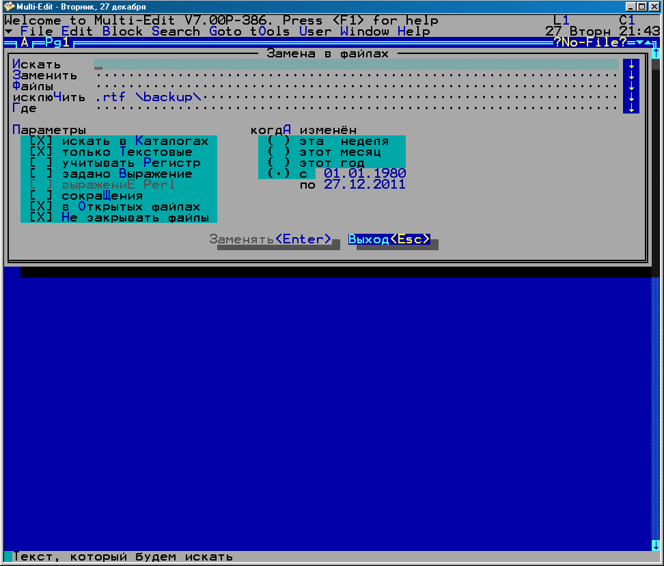Click in the Где location field
664x566 pixels.
(x=356, y=109)
